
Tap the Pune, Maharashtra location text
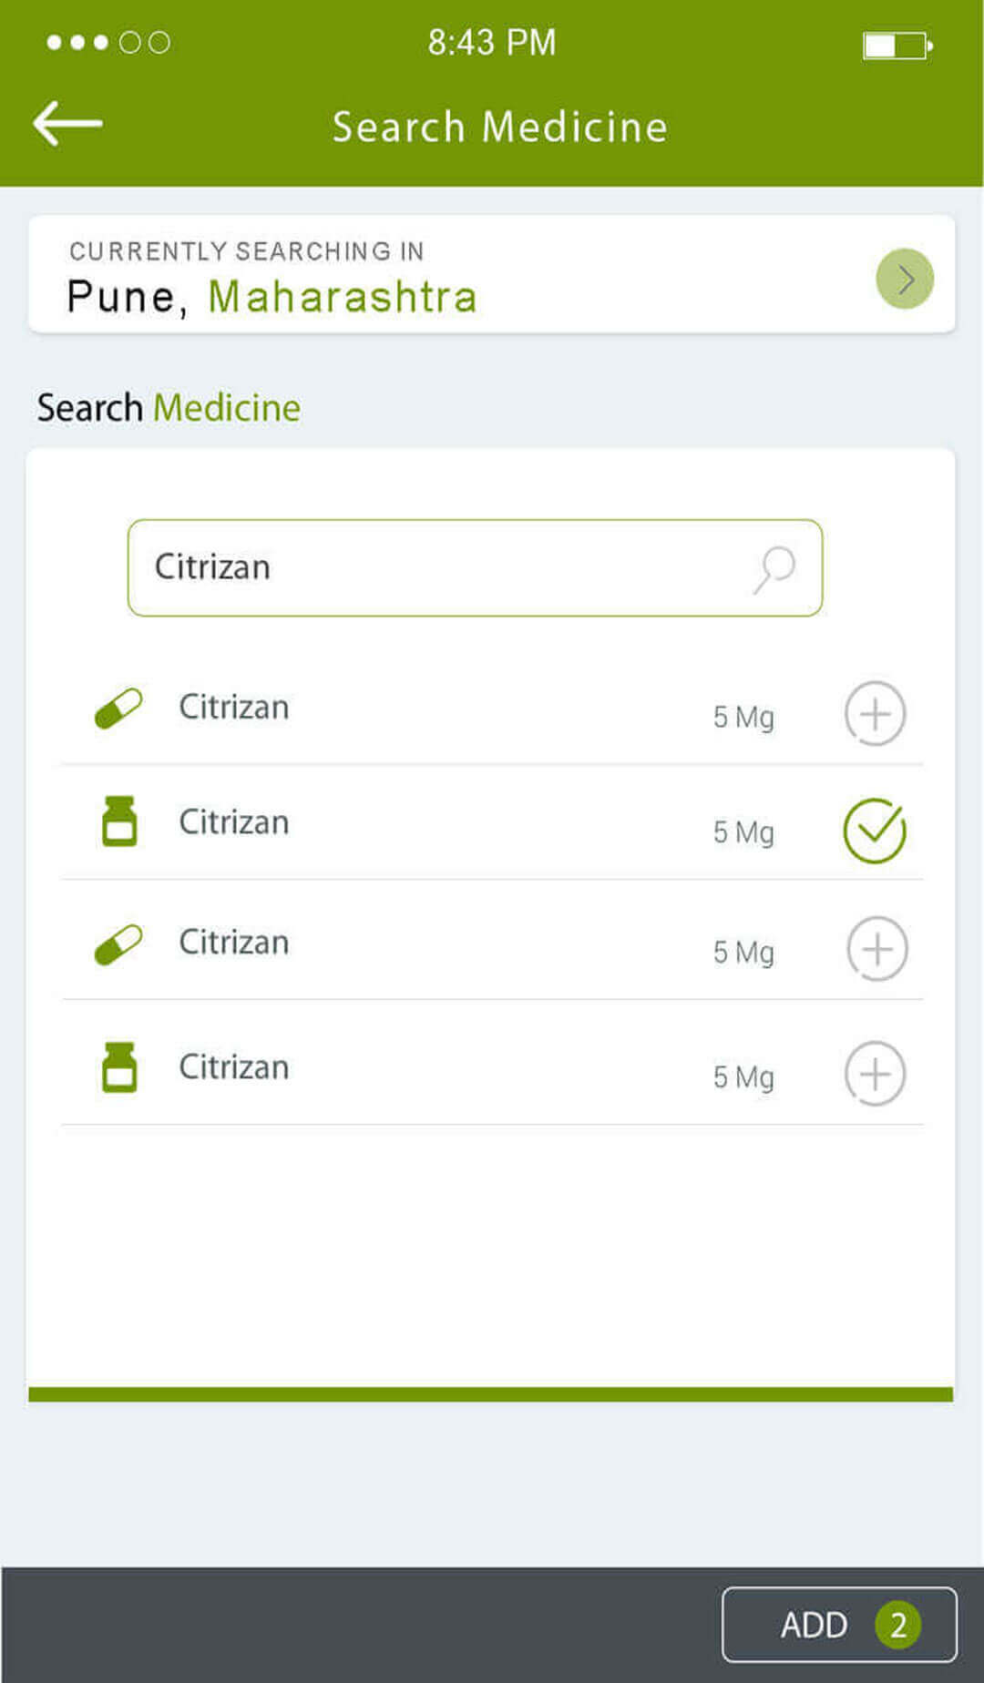coord(272,297)
